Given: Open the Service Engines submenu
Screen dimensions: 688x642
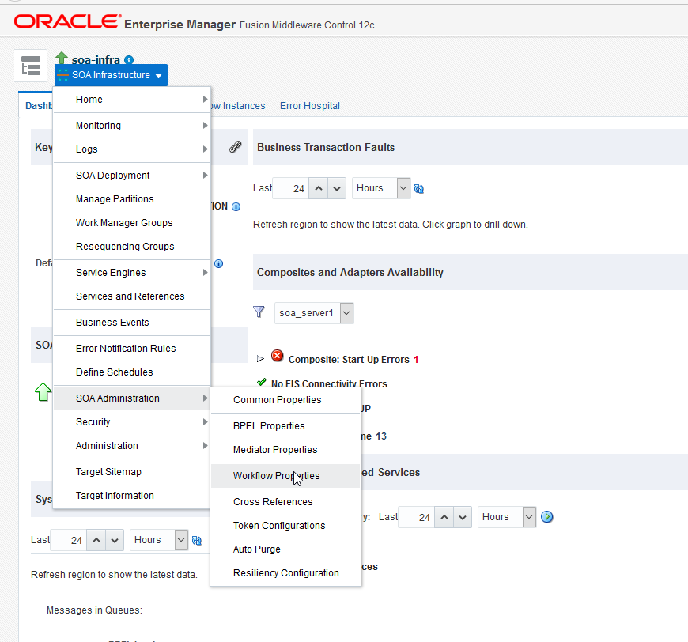Looking at the screenshot, I should click(131, 273).
